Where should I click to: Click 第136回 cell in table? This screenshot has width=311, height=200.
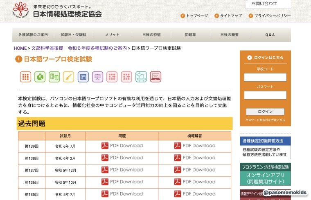pyautogui.click(x=32, y=182)
